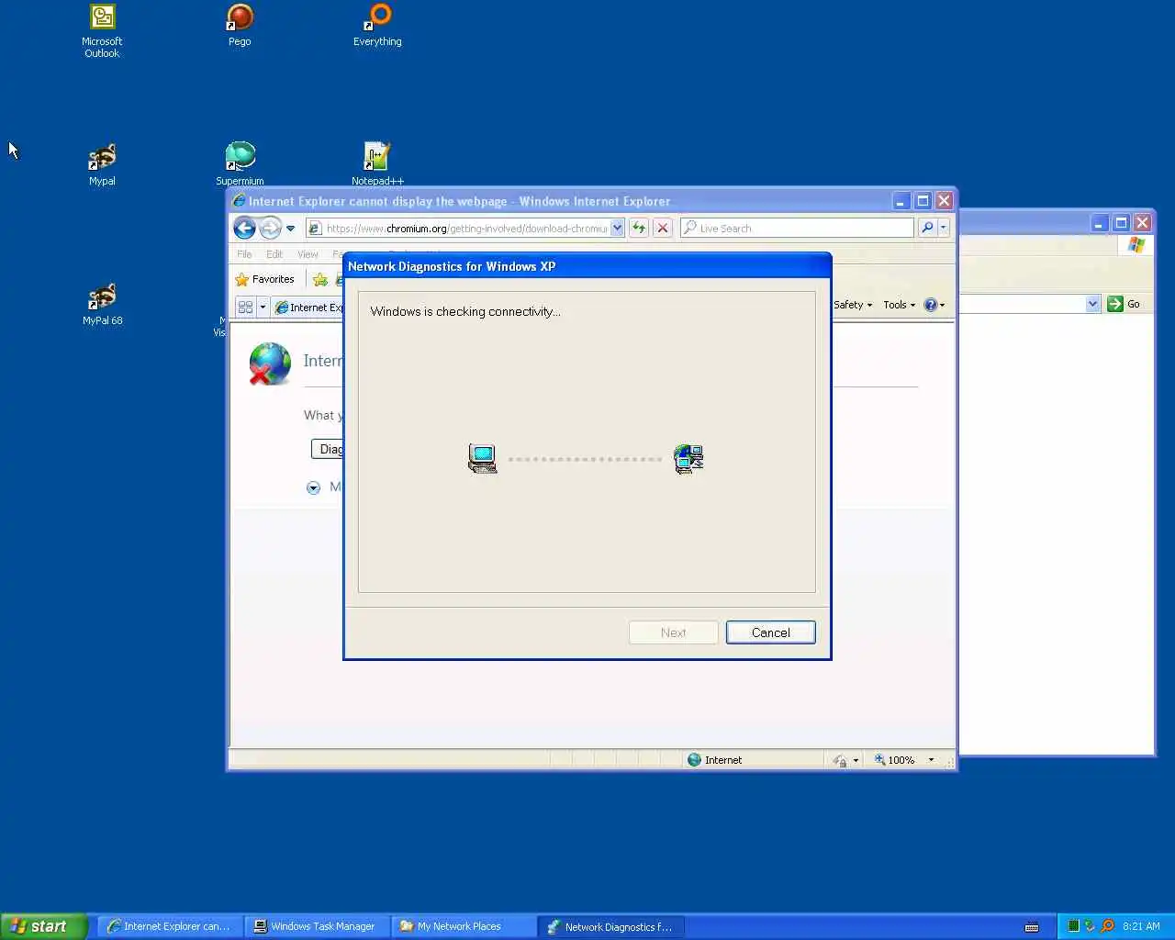Click the network globe computers icon
This screenshot has width=1175, height=940.
click(688, 458)
